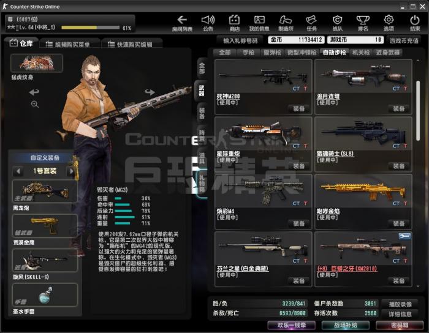
Task: Filter weapons by submachine guns (微型冲锋枪)
Action: coord(302,53)
